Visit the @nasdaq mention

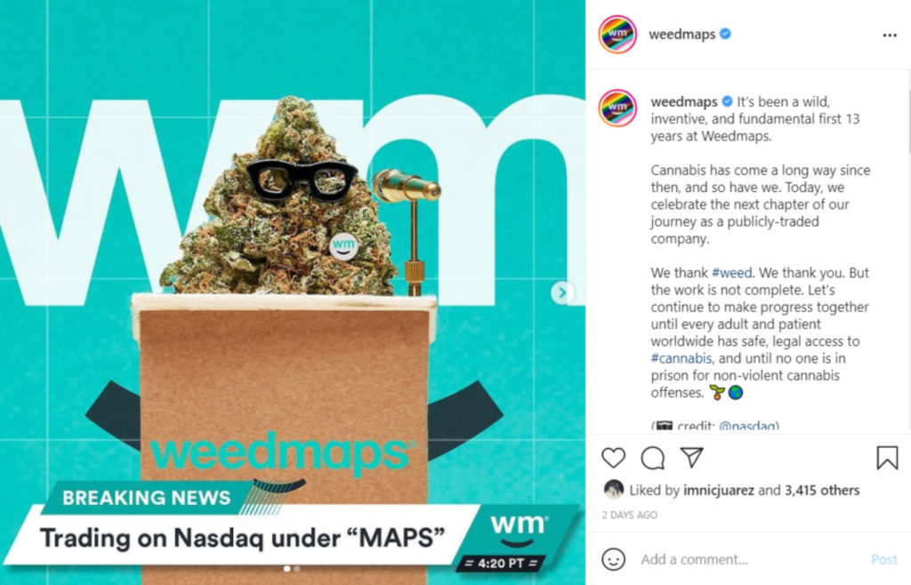(x=747, y=426)
